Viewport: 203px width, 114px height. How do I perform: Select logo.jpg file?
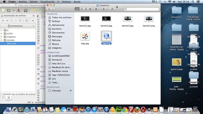85,36
